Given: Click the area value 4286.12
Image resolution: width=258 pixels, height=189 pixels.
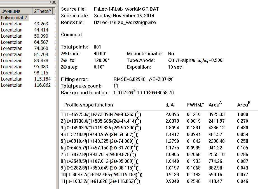Looking at the screenshot, I should (x=217, y=128).
